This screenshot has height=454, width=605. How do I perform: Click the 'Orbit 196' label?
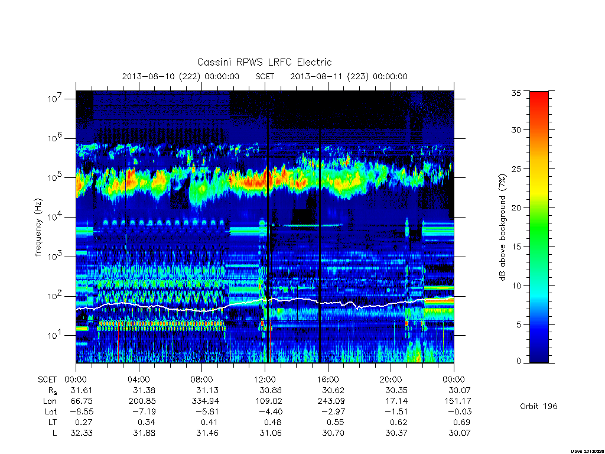click(x=539, y=406)
